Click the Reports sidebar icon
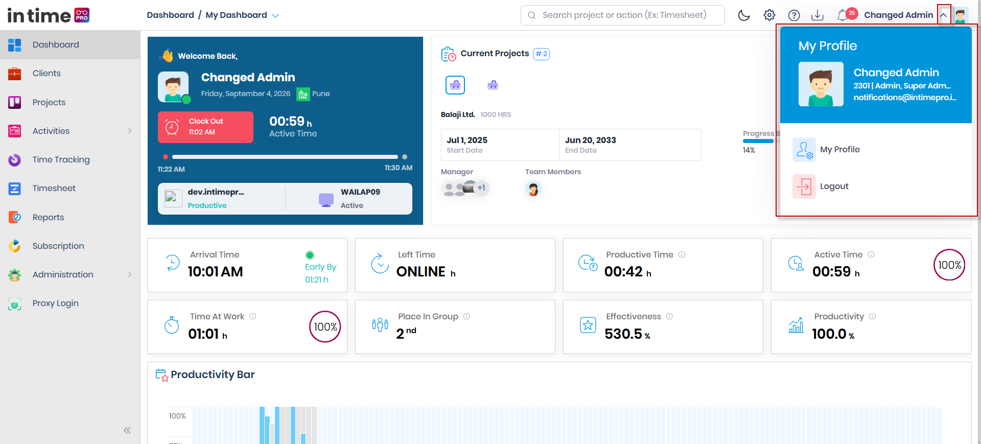Screen dimensions: 981x444 (15, 218)
